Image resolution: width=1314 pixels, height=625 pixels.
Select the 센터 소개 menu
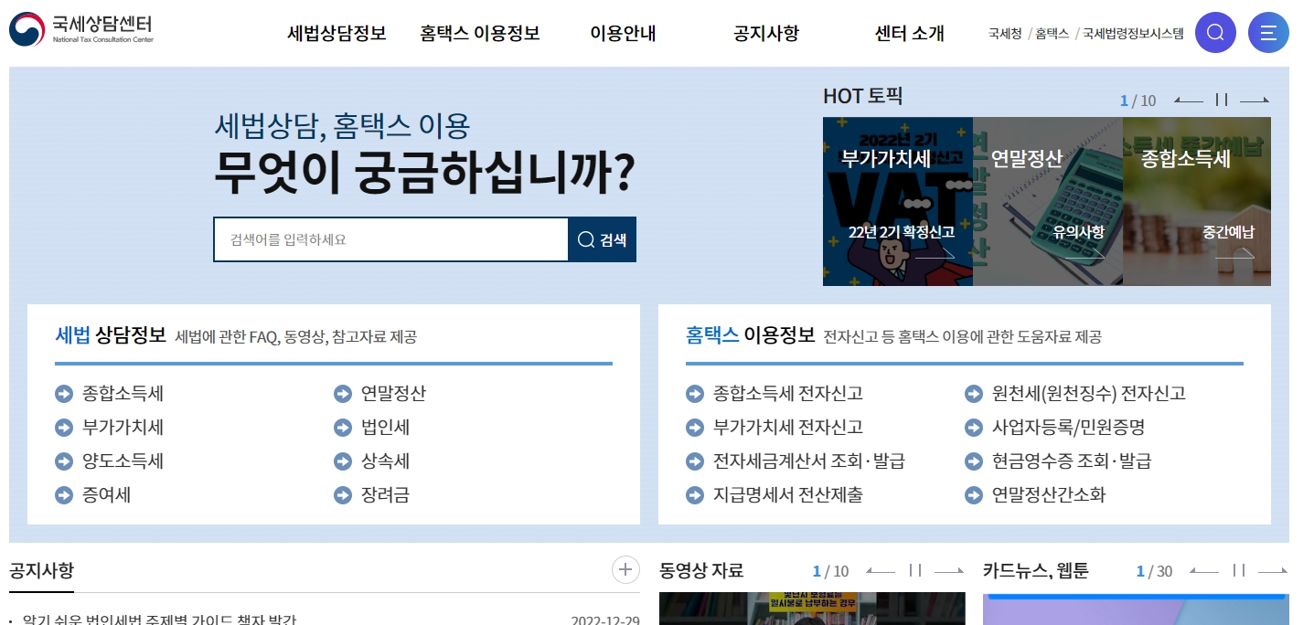pos(907,33)
